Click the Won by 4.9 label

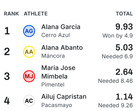[x=118, y=36]
